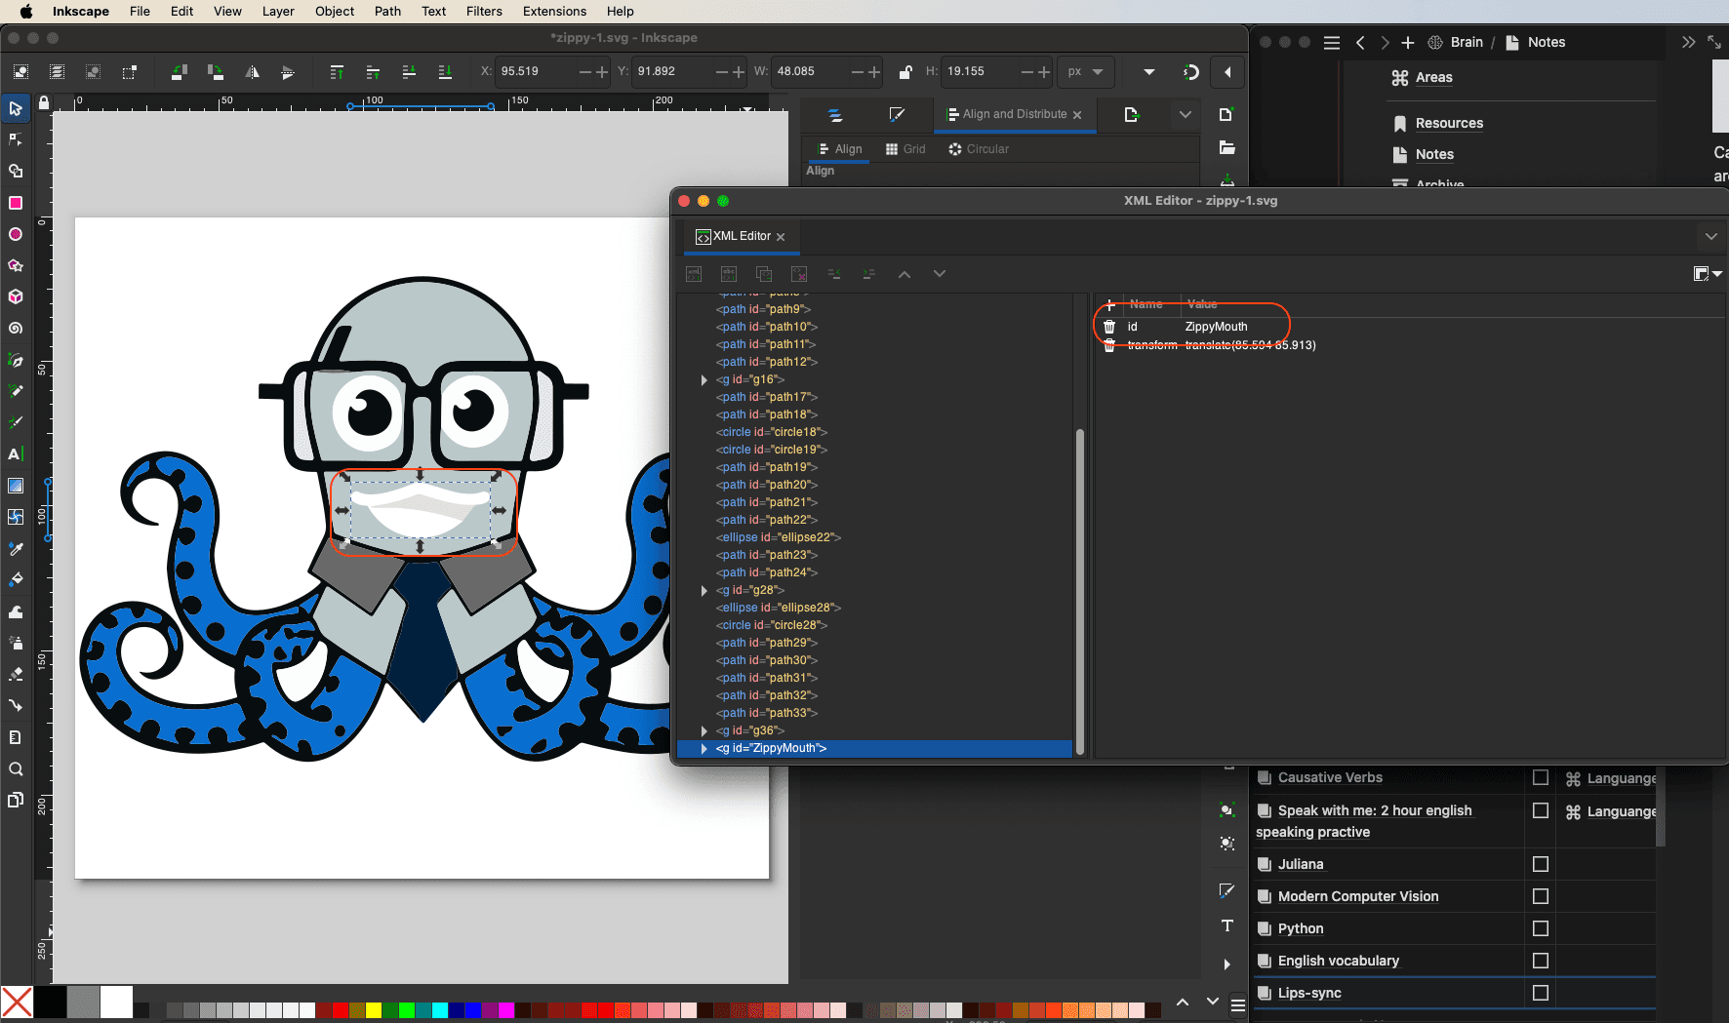Pick the Zoom magnifier tool
Viewport: 1729px width, 1023px height.
point(16,769)
